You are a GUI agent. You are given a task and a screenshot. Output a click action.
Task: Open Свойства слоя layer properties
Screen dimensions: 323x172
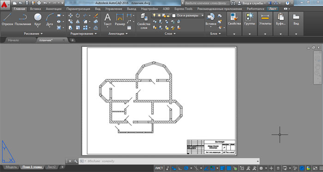click(144, 21)
